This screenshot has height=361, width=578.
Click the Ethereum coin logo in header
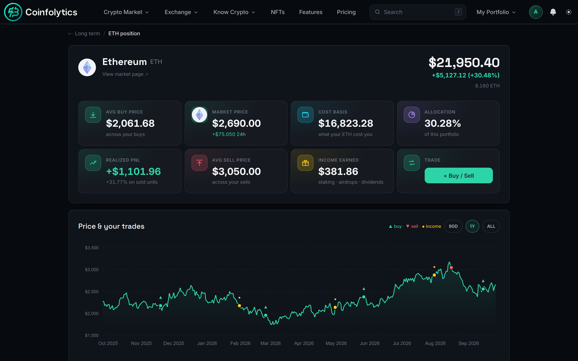pyautogui.click(x=87, y=67)
